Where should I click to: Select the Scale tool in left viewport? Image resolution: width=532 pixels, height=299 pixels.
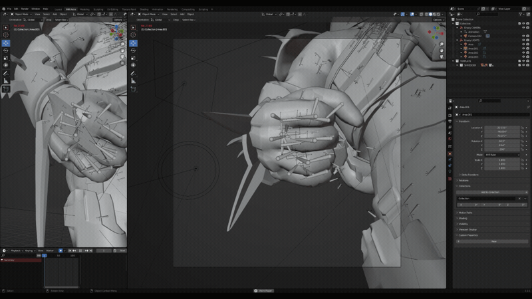coord(6,58)
